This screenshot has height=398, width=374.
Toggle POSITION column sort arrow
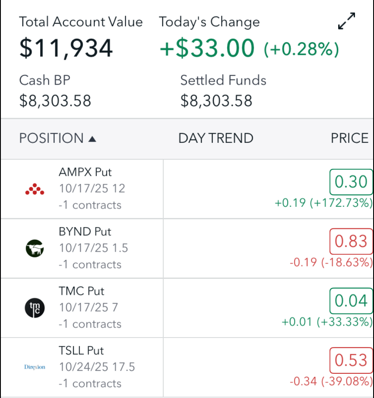click(92, 139)
